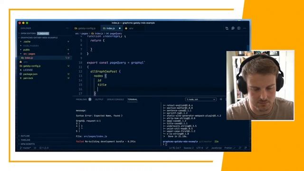Click the Spaces: 2 indentation status entry
Image resolution: width=304 pixels, height=171 pixels.
coord(189,148)
